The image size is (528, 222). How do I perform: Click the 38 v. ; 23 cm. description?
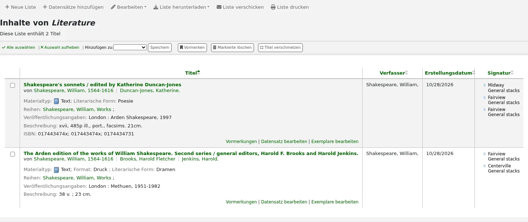75,194
